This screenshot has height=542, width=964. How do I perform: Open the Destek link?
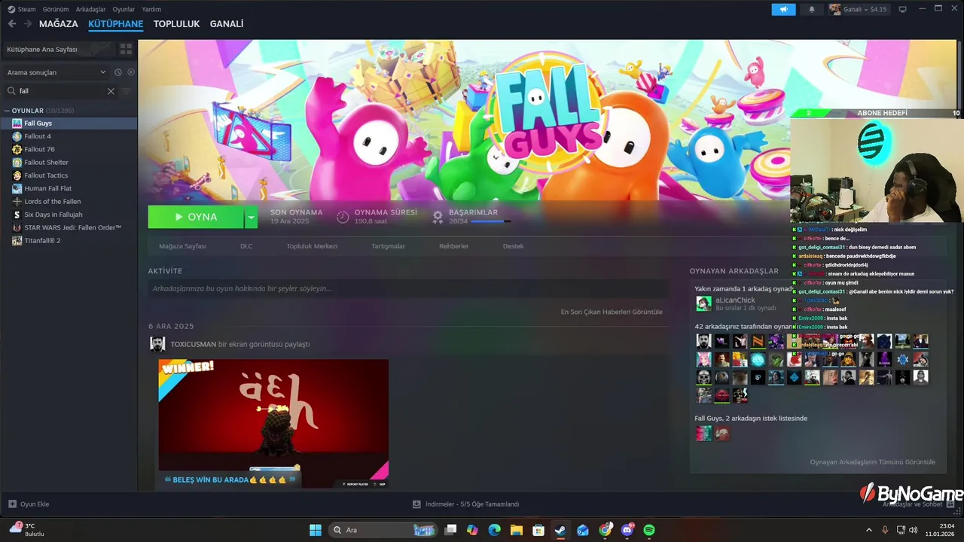pos(513,246)
